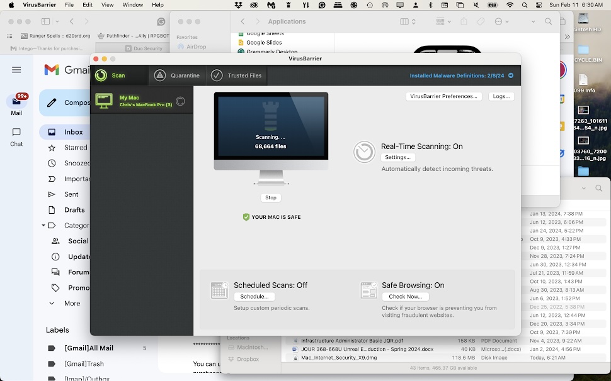Open the [Gmail]All Mail label

89,348
